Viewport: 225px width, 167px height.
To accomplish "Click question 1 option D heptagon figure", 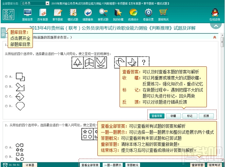I will (x=20, y=106).
